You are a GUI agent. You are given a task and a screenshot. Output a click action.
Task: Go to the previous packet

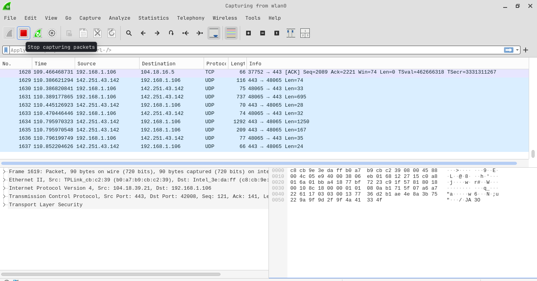[x=143, y=33]
